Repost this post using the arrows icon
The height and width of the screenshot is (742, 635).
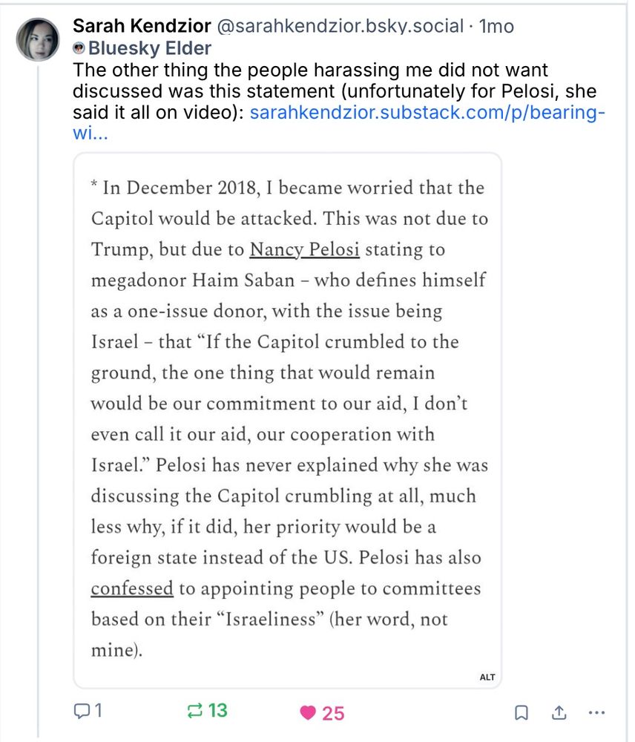pyautogui.click(x=194, y=712)
